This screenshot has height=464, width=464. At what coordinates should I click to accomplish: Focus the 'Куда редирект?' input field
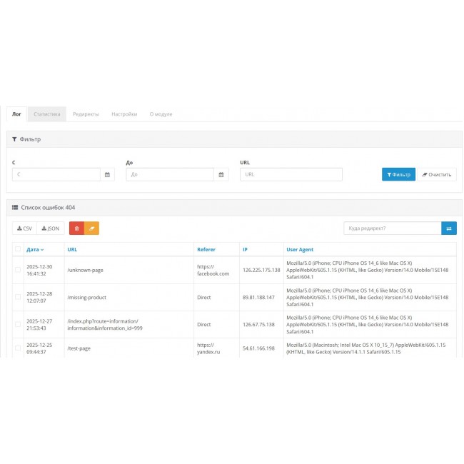(392, 228)
